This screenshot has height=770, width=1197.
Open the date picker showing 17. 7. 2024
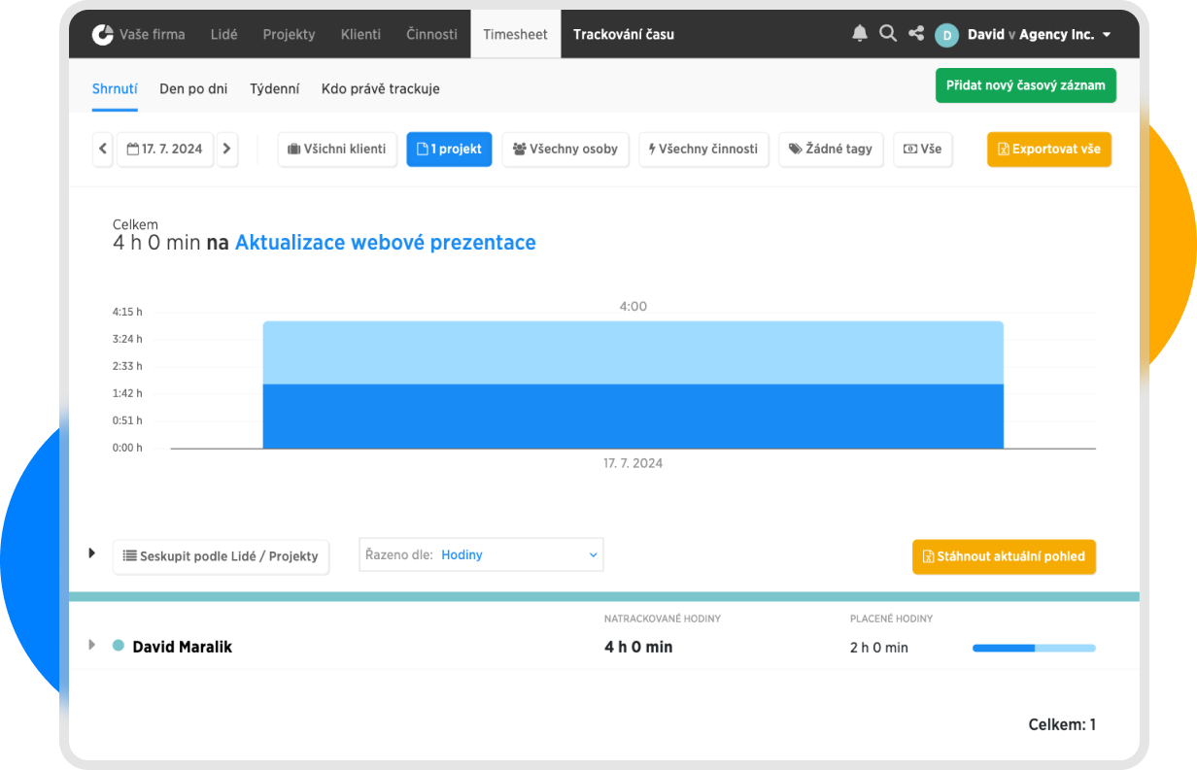click(x=165, y=150)
